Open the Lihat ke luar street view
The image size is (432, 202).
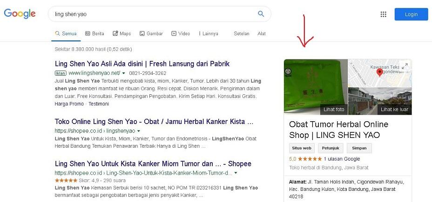[x=395, y=110]
